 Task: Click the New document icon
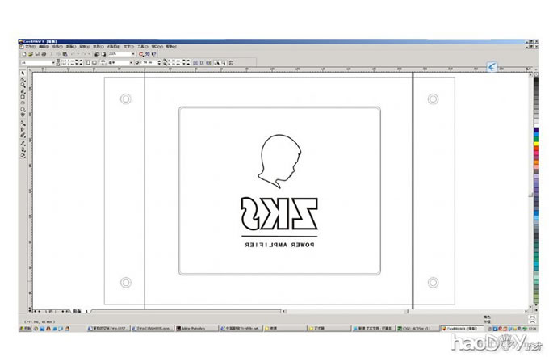pyautogui.click(x=24, y=54)
